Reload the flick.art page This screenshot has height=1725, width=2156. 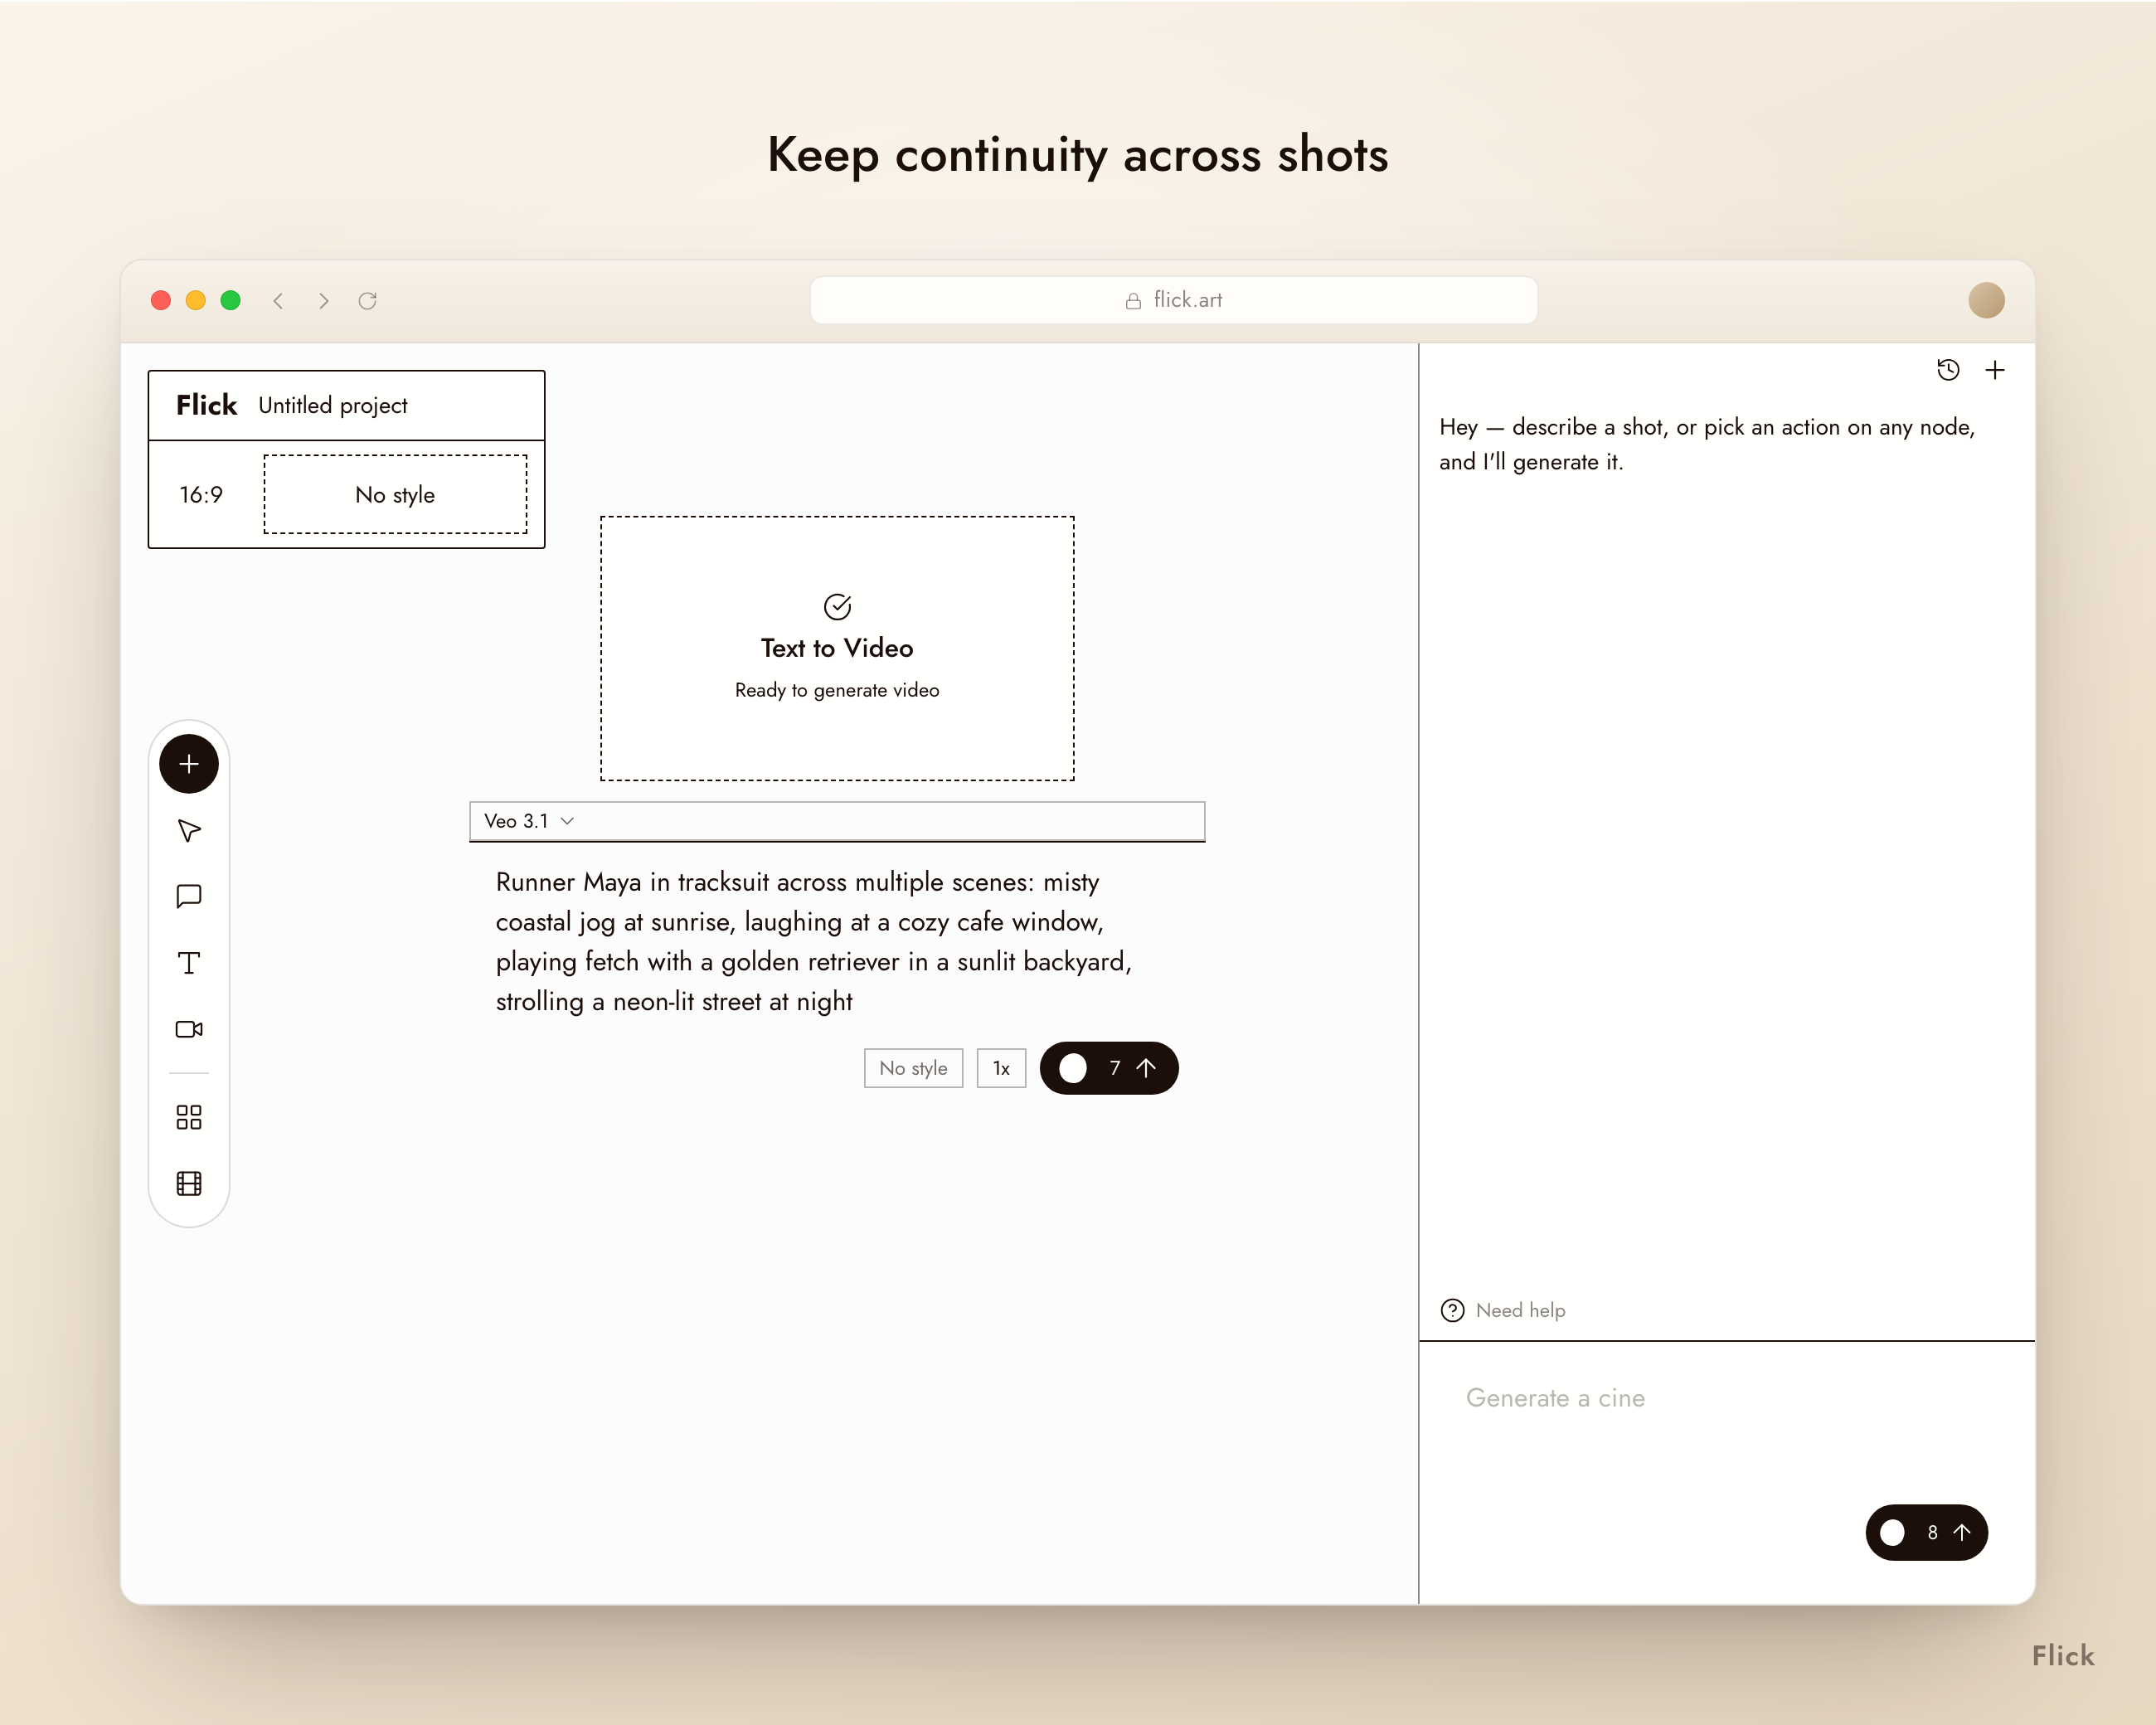(x=368, y=300)
